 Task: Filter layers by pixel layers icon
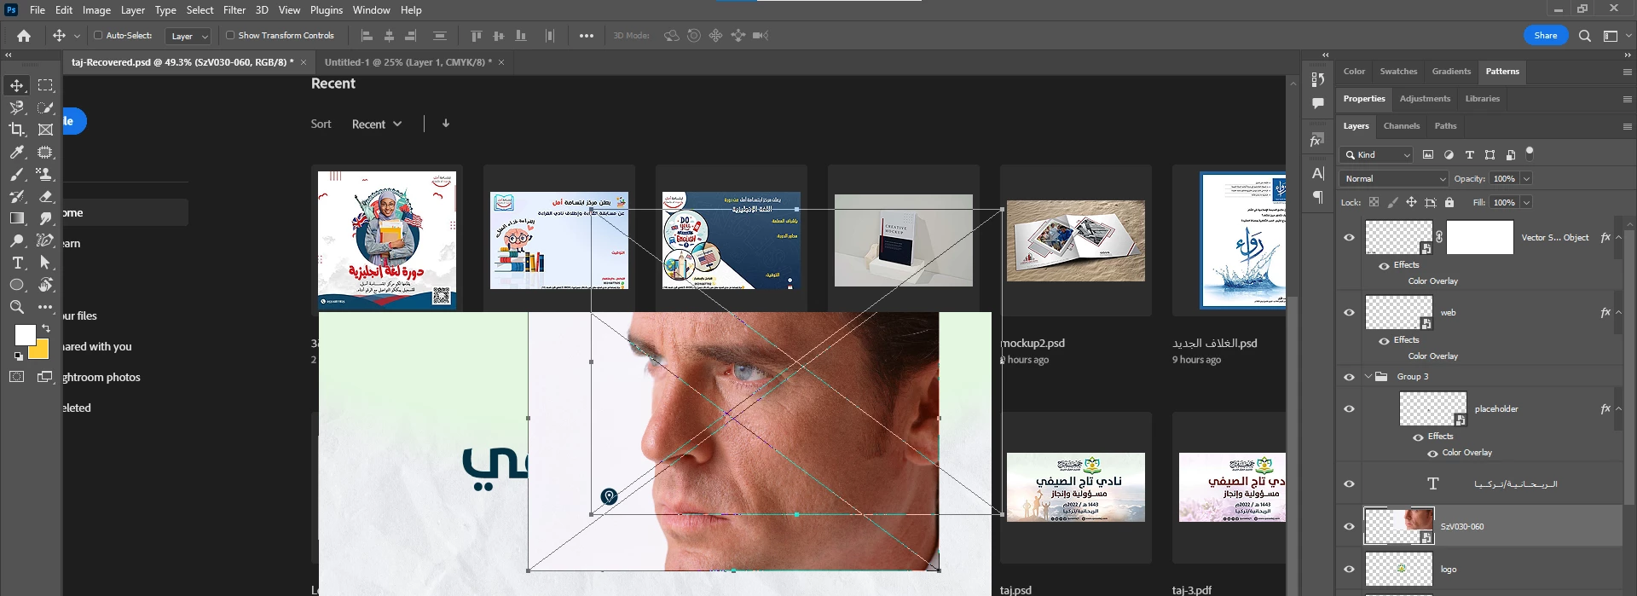pos(1428,154)
